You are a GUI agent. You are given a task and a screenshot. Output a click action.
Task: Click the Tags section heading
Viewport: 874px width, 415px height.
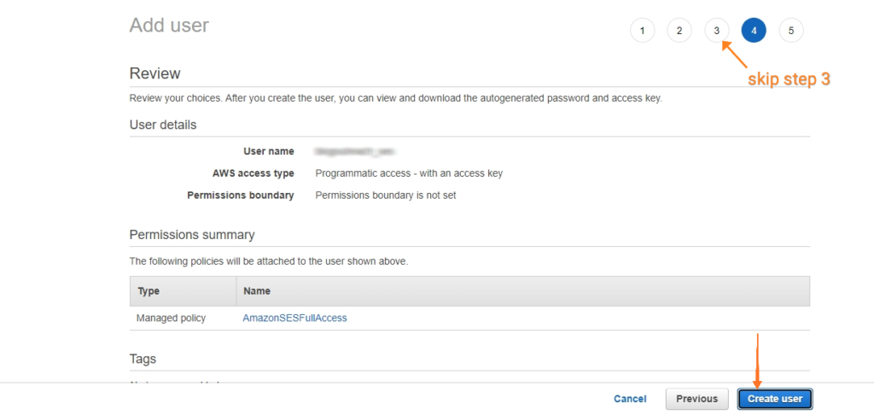[143, 359]
